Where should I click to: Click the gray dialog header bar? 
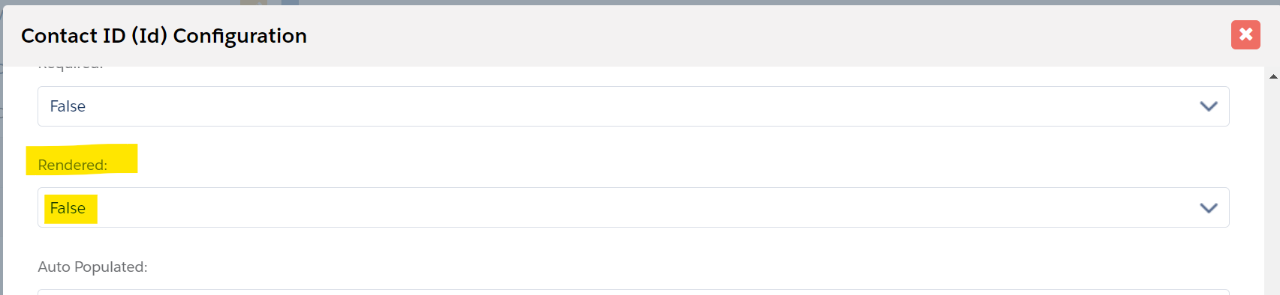click(x=751, y=35)
